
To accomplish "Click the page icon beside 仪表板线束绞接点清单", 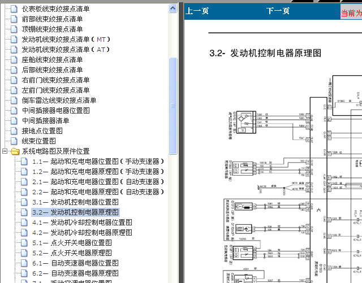I will 14,9.
